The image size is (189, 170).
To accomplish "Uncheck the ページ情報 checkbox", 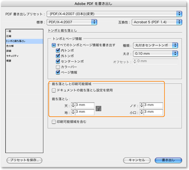I will point(58,72).
